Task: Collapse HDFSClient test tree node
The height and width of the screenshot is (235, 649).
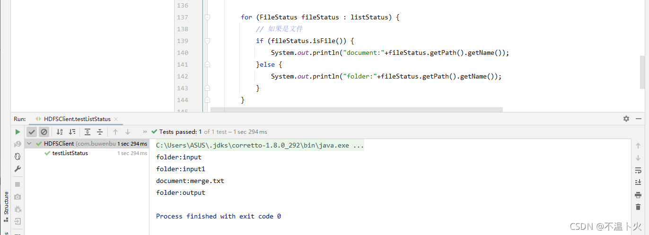Action: (x=29, y=144)
